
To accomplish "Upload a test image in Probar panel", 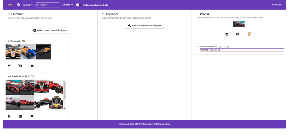I will pos(227,34).
